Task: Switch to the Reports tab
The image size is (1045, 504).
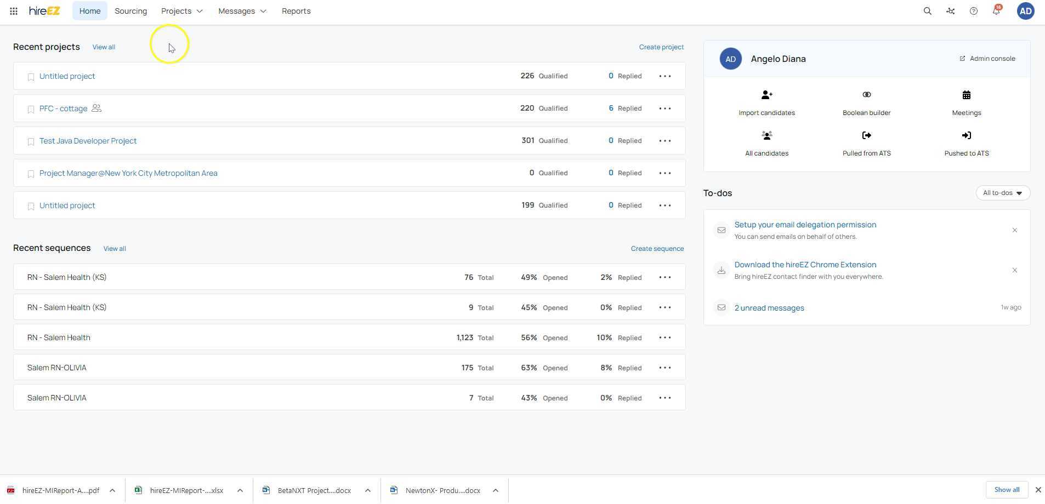Action: (x=296, y=10)
